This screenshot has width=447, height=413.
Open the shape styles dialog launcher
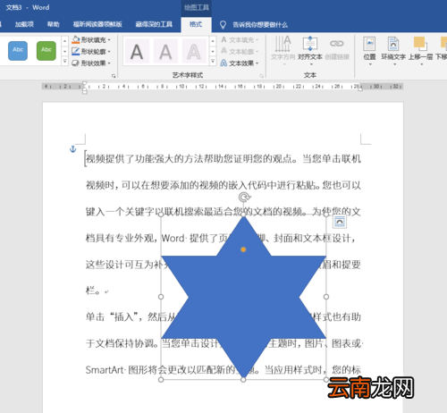click(114, 76)
